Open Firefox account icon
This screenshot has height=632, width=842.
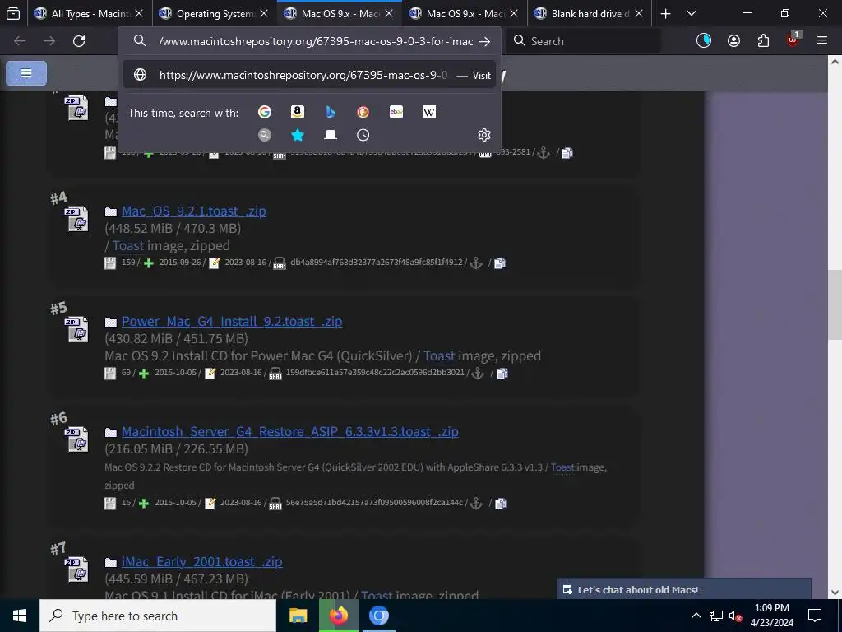733,41
